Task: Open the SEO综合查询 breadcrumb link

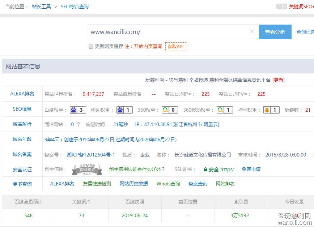Action: coord(75,7)
